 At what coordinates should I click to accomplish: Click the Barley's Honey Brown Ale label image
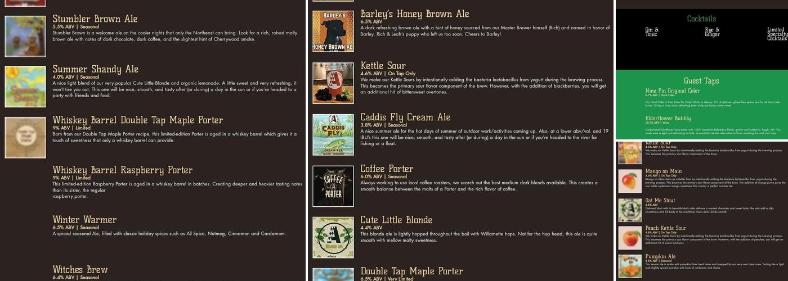pos(333,31)
